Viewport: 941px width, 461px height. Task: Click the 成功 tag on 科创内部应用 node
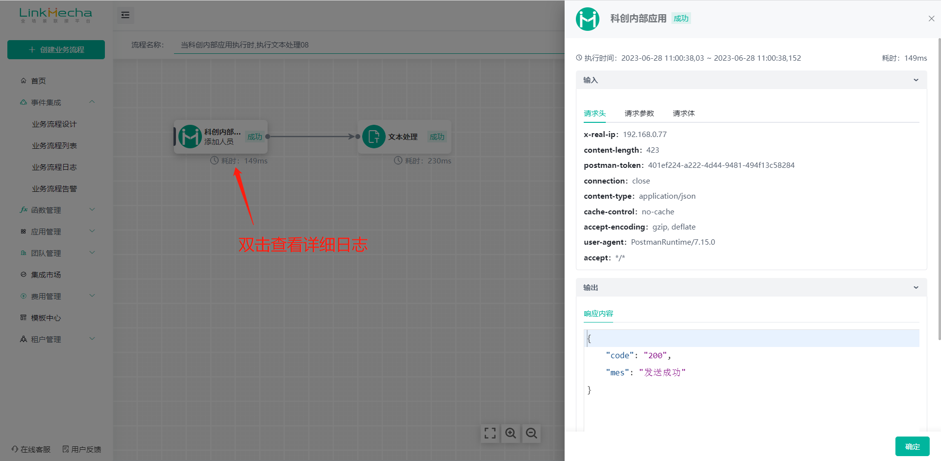[x=255, y=137]
